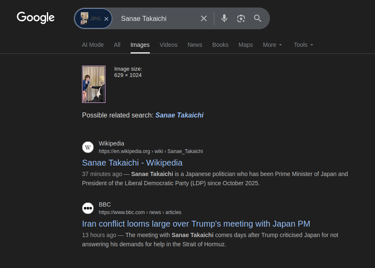The height and width of the screenshot is (268, 375).
Task: Click the BBC favicon icon
Action: (88, 208)
